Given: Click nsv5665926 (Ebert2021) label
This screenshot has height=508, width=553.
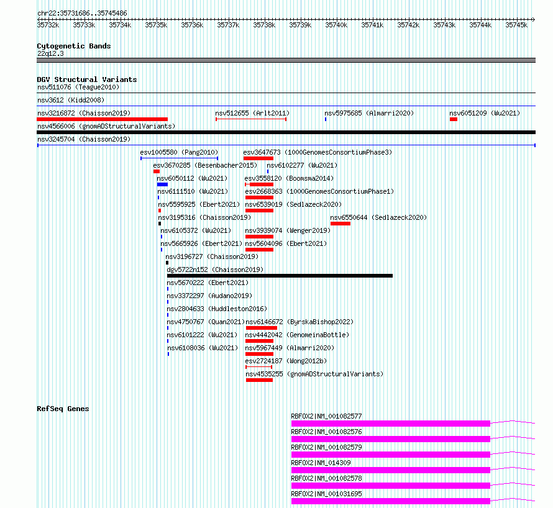Looking at the screenshot, I should click(x=201, y=243).
